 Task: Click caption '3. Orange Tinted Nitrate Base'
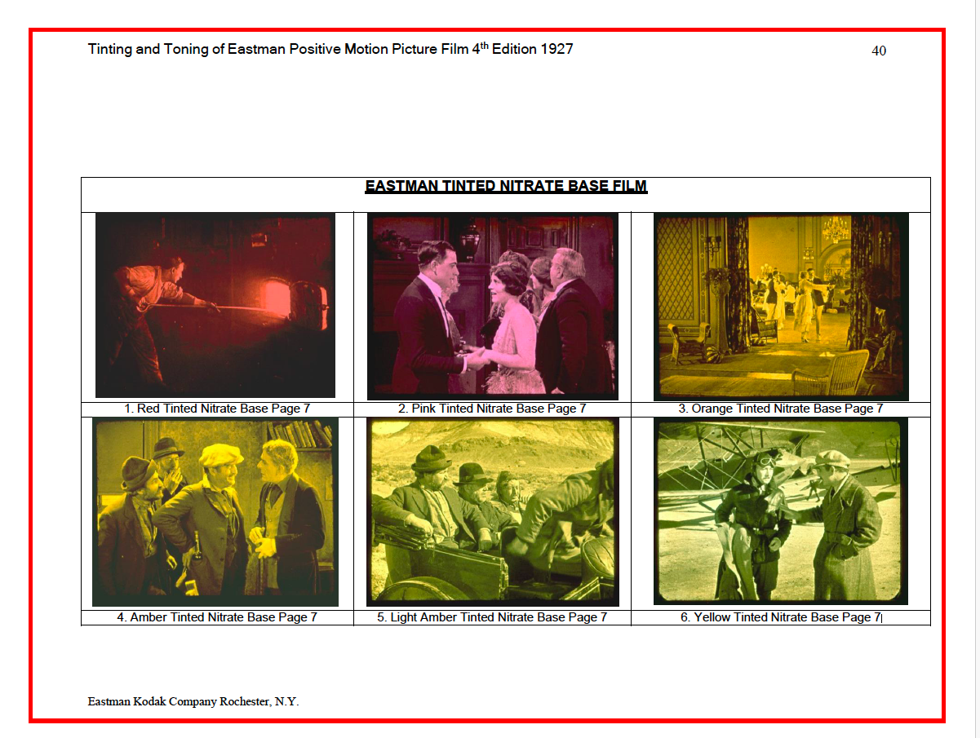781,409
